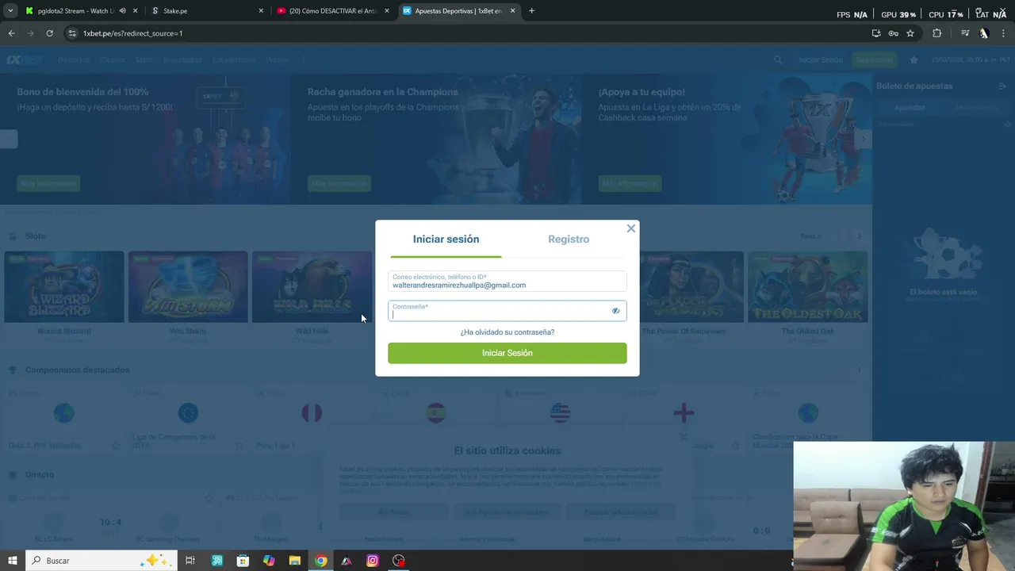
Task: Close the Stake.pe tab
Action: pos(261,11)
